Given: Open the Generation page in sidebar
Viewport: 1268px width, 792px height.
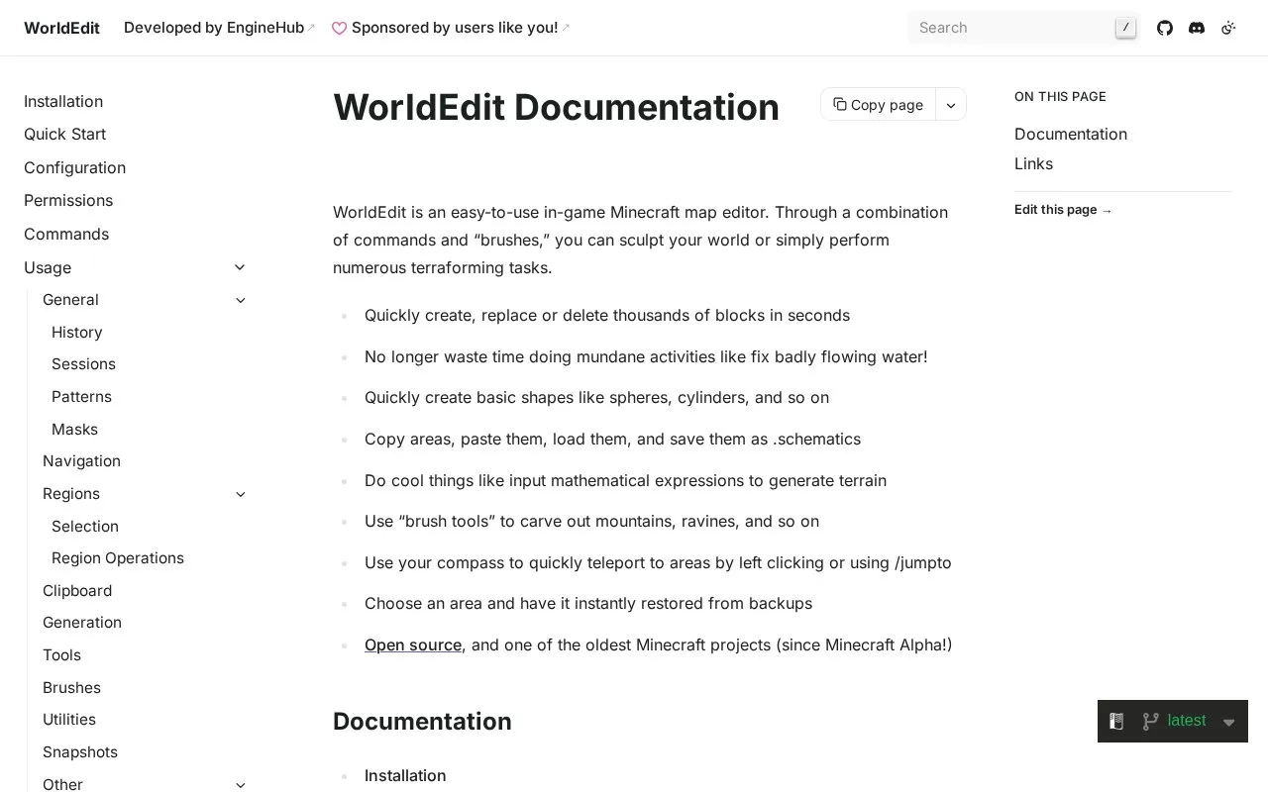Looking at the screenshot, I should click(x=81, y=622).
